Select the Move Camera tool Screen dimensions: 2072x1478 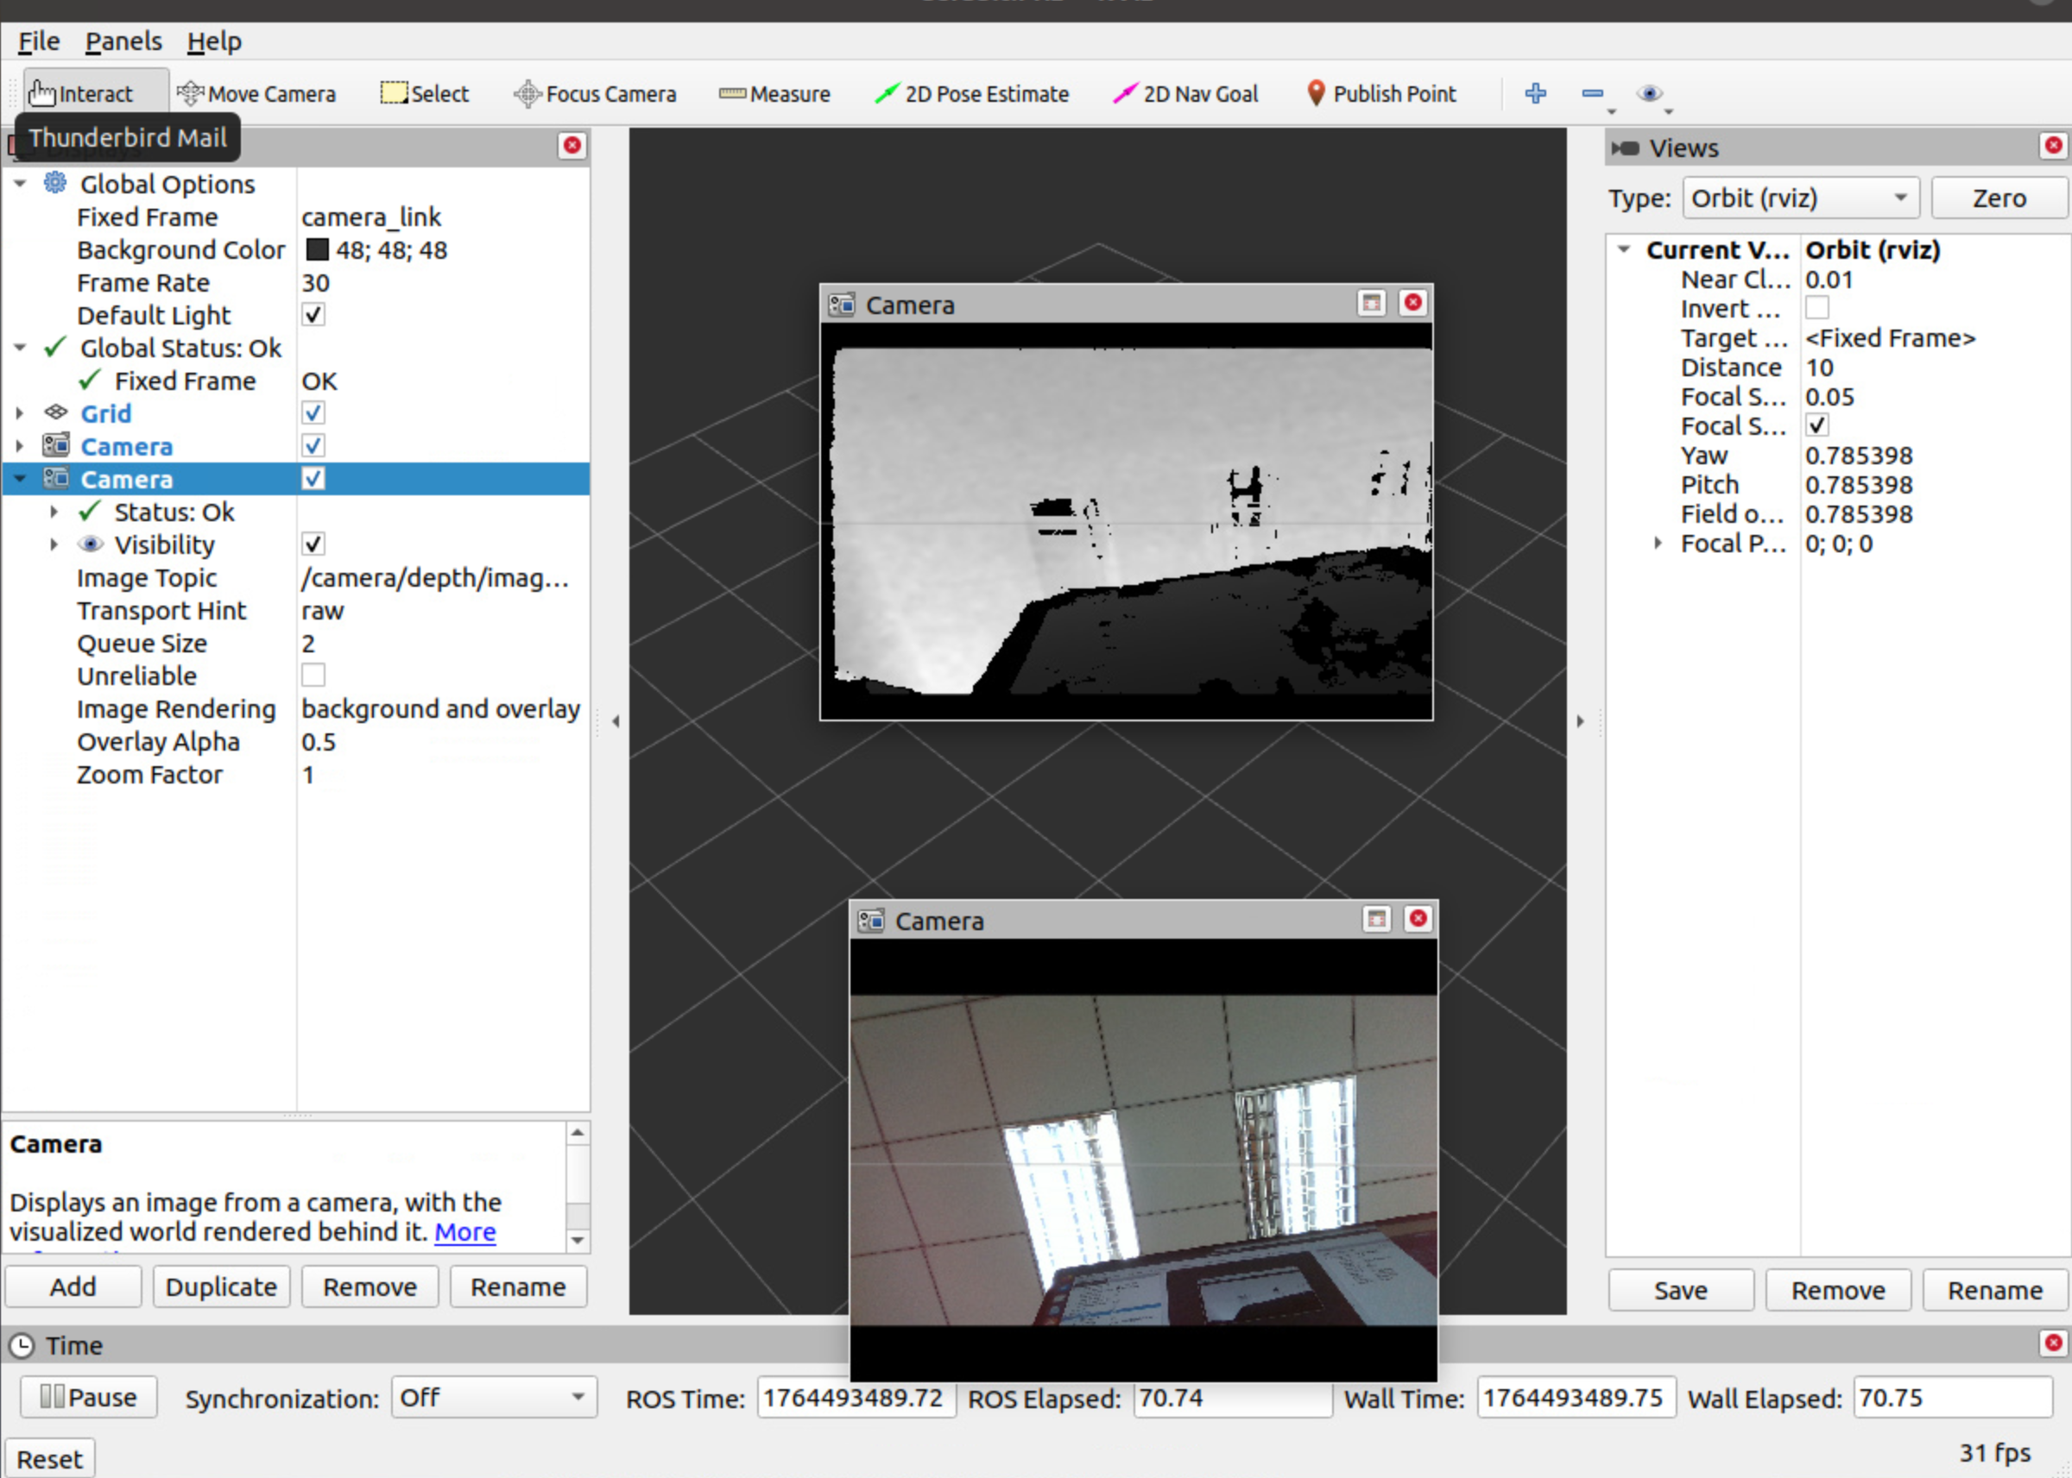coord(256,94)
